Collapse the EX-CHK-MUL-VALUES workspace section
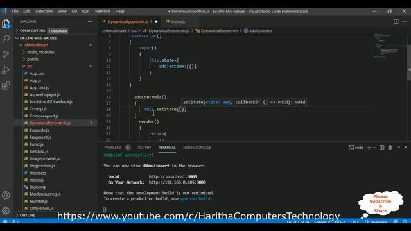Image resolution: width=411 pixels, height=231 pixels. [56, 38]
